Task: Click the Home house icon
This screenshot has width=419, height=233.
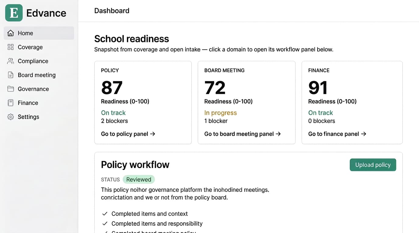Action: click(11, 33)
